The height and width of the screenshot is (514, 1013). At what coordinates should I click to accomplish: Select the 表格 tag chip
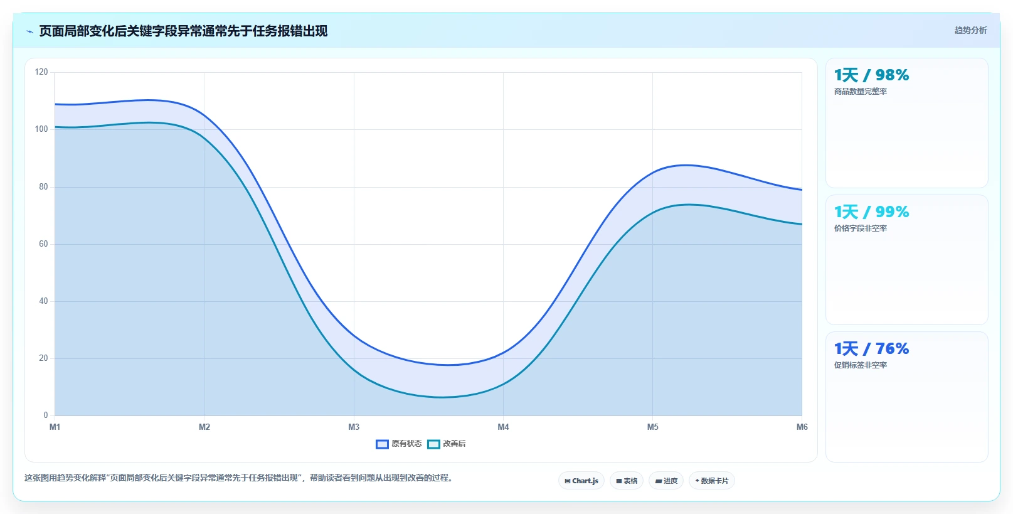pos(627,481)
